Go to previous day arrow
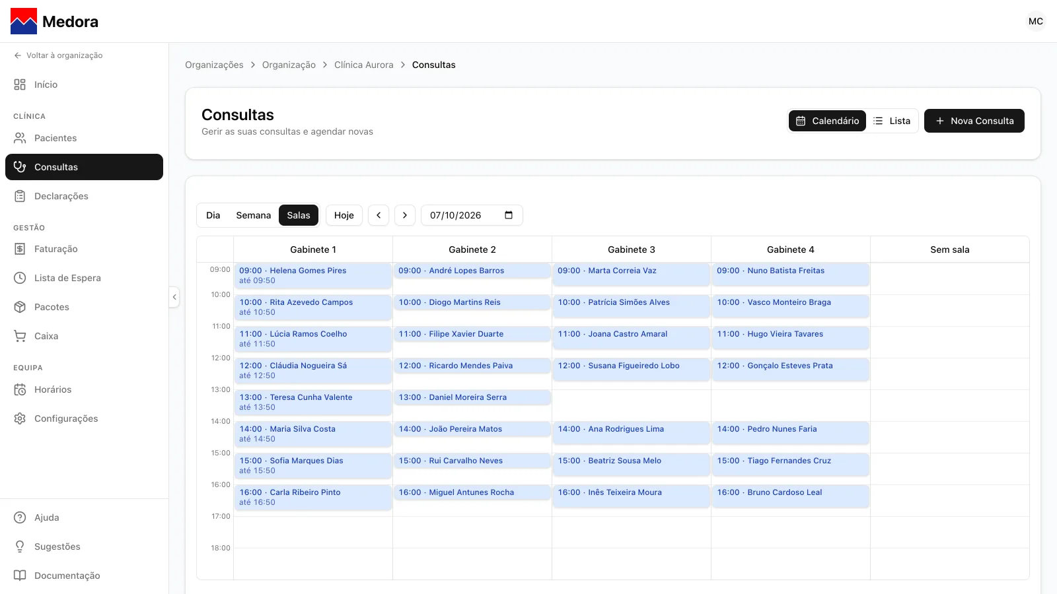Viewport: 1057px width, 594px height. coord(379,215)
